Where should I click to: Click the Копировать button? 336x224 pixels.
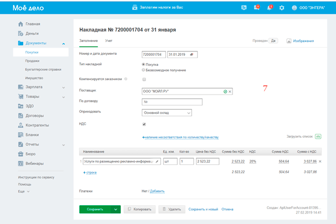[139, 210]
